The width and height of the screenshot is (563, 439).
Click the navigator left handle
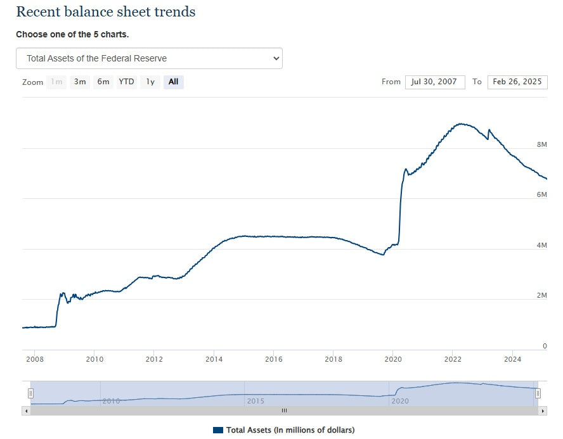click(30, 393)
